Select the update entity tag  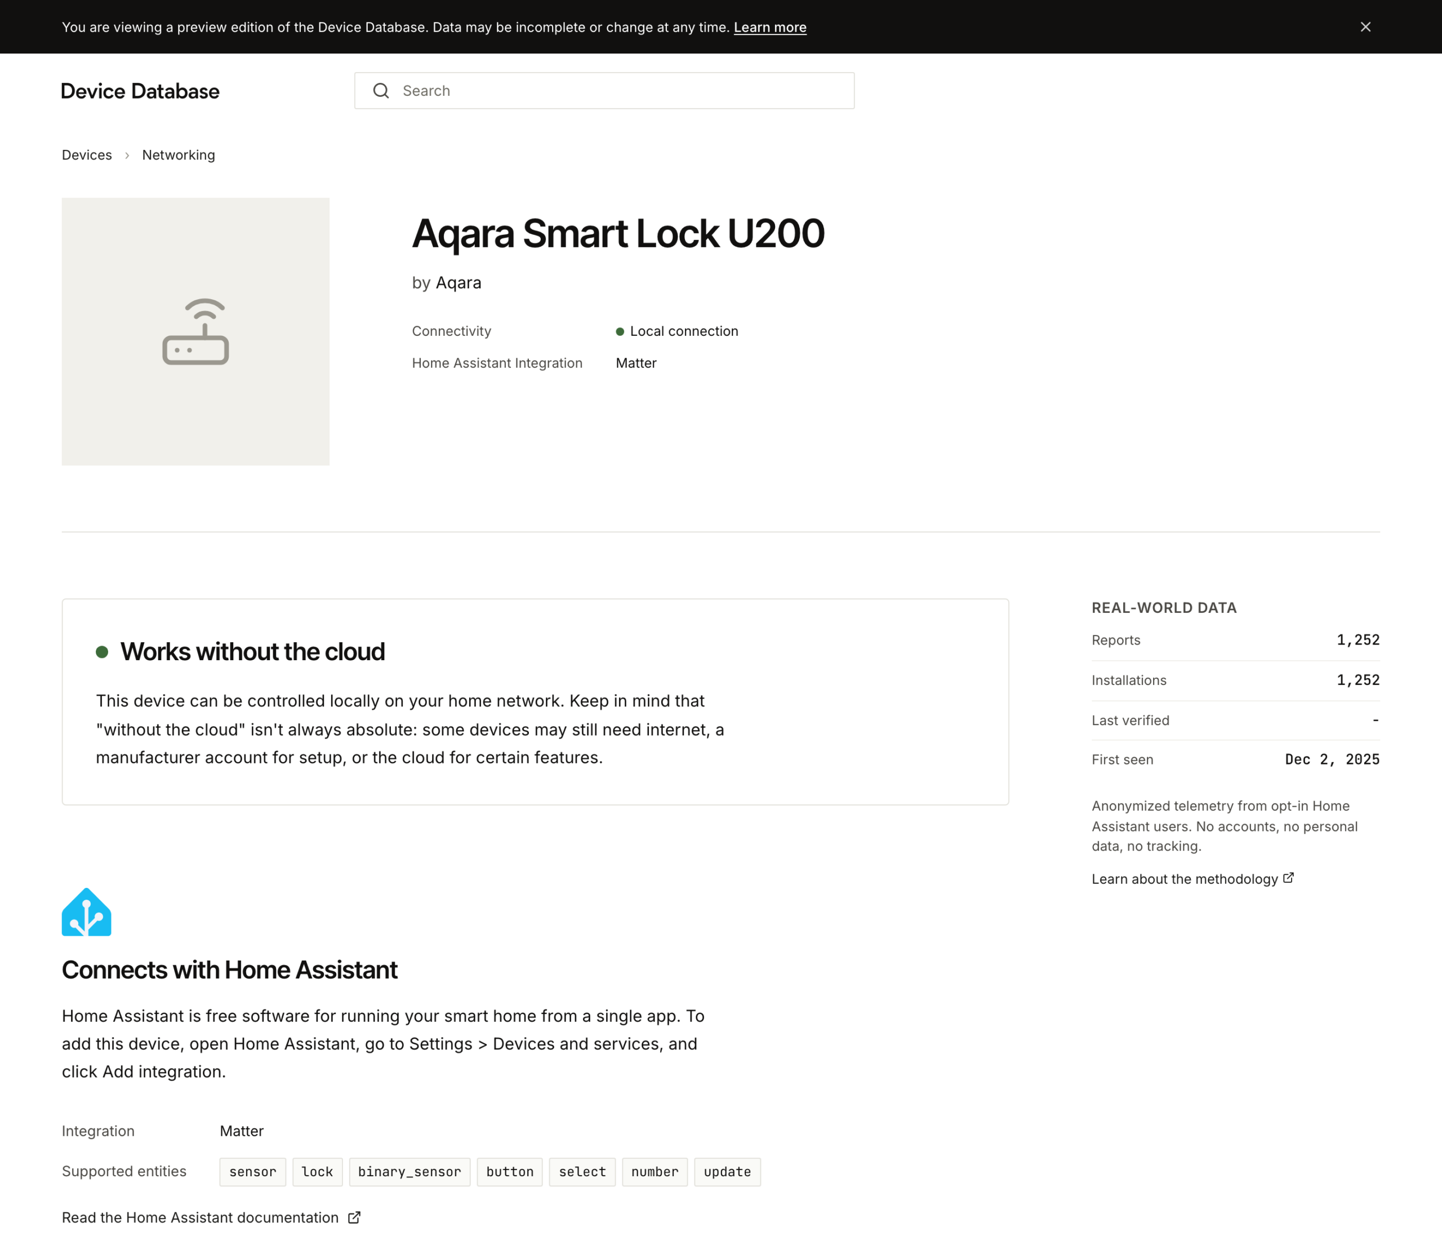pyautogui.click(x=727, y=1172)
